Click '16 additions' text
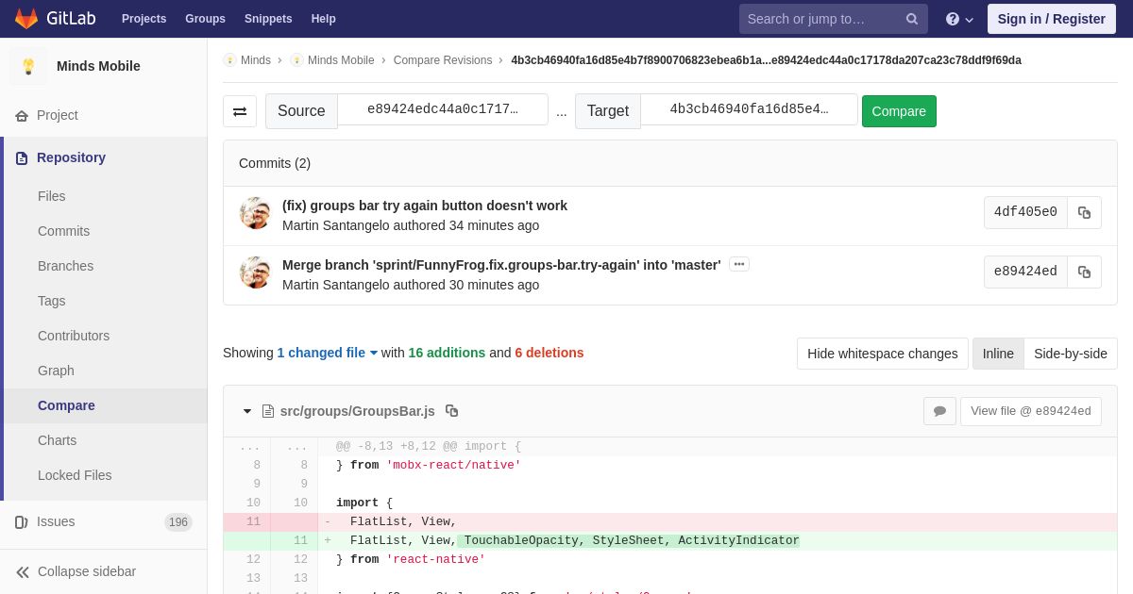1133x594 pixels. (x=447, y=353)
